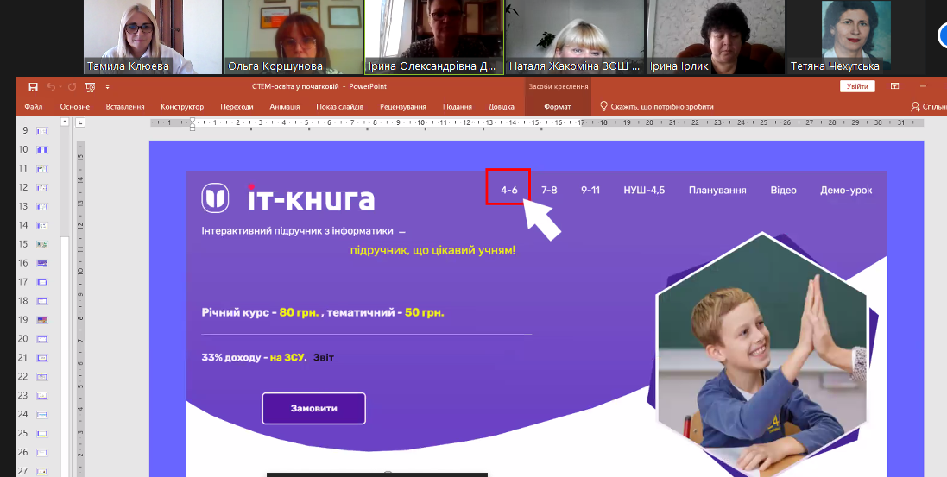Click the Undo arrow icon
The image size is (947, 477).
click(x=51, y=87)
